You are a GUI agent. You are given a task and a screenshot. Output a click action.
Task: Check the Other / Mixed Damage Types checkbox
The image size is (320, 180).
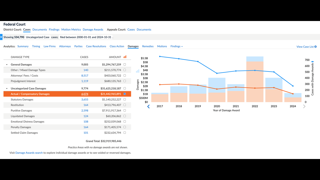pyautogui.click(x=125, y=70)
